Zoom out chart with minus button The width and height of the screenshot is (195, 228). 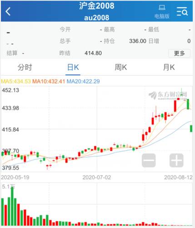coord(149,160)
